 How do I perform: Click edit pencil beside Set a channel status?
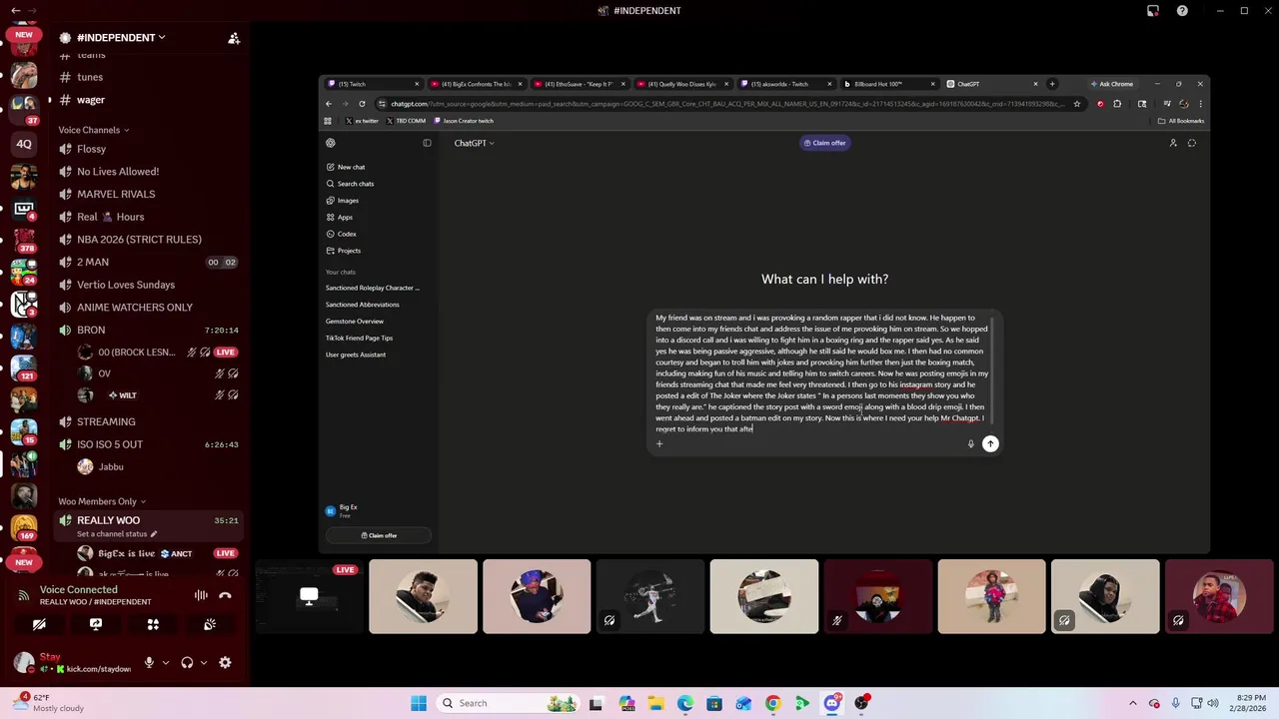click(154, 534)
